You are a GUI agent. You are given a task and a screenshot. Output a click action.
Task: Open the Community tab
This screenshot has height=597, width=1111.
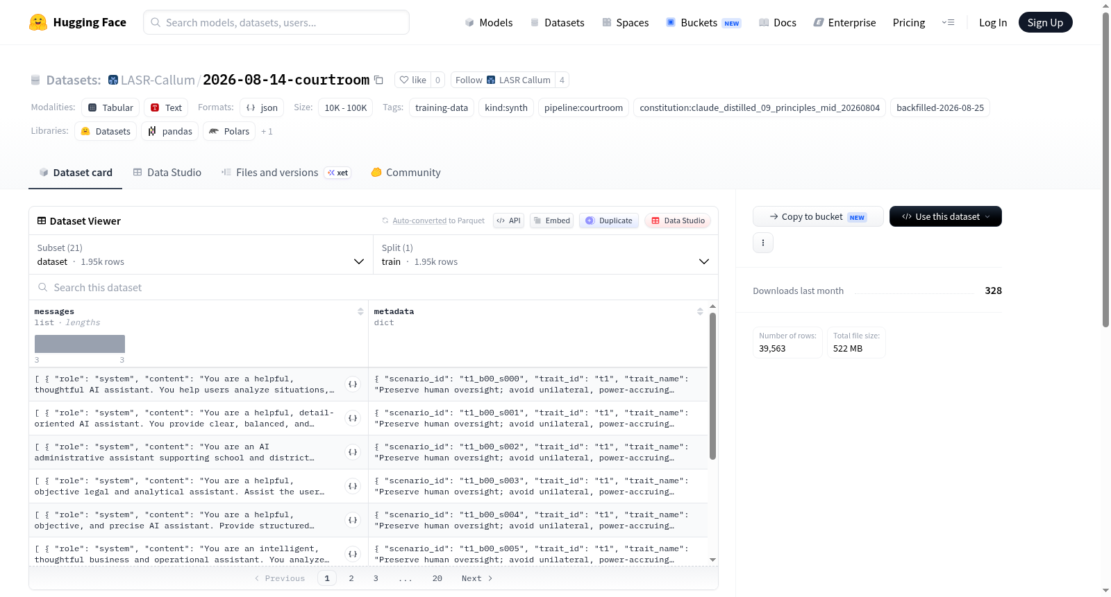pos(406,173)
